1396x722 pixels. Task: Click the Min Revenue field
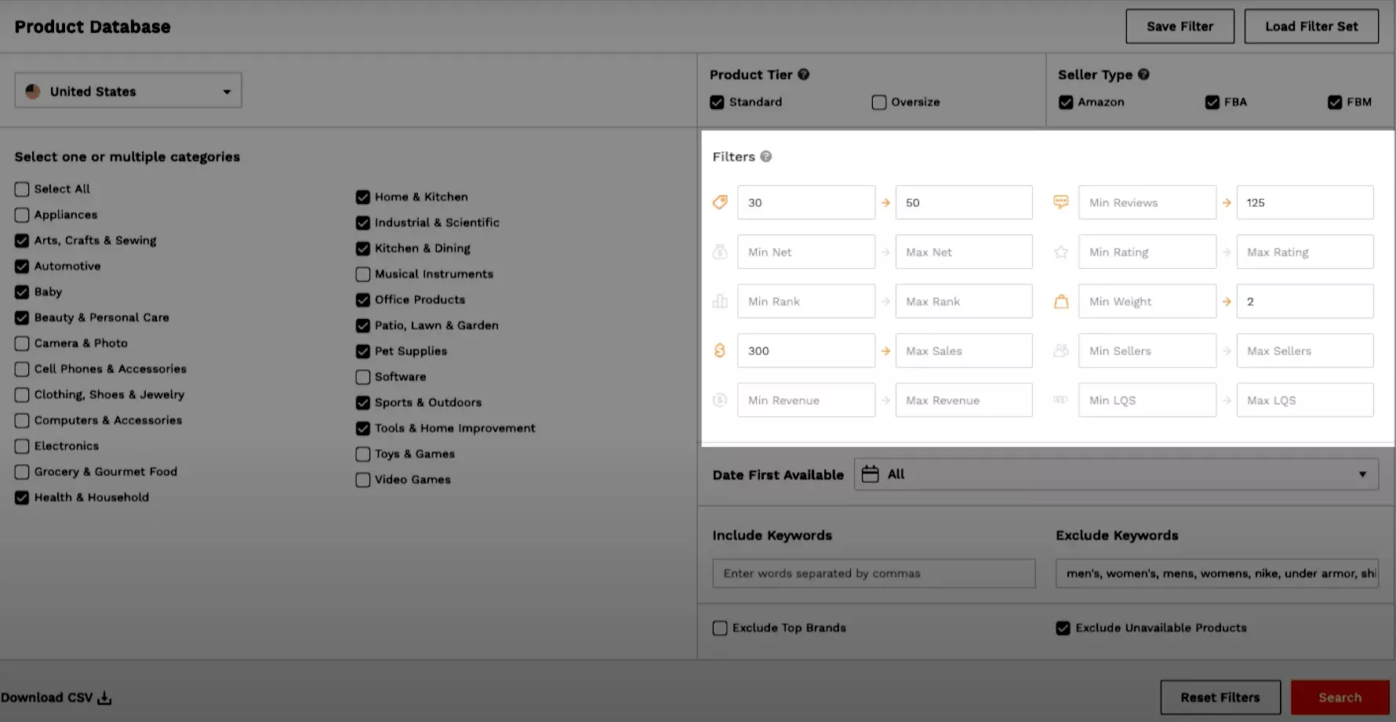pyautogui.click(x=806, y=400)
